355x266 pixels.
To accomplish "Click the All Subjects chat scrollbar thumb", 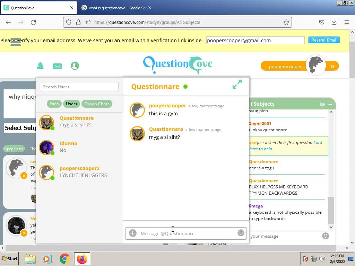I will pyautogui.click(x=331, y=210).
